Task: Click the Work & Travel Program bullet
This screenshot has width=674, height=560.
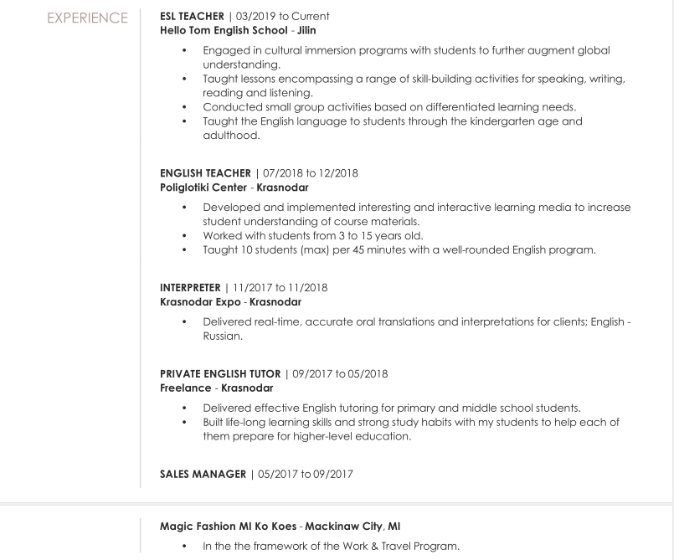Action: click(x=331, y=547)
